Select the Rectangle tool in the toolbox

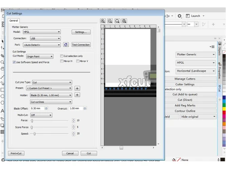[x=2, y=90]
